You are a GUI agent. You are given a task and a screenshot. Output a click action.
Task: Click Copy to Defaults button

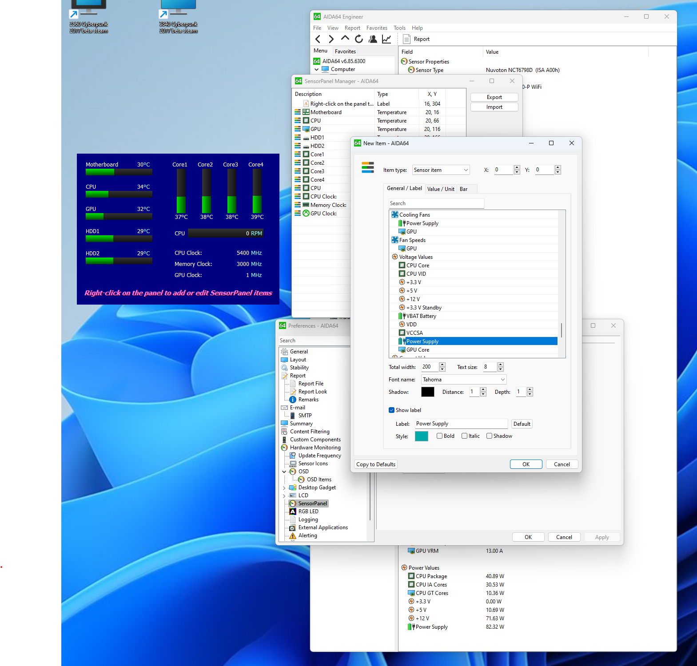click(375, 464)
